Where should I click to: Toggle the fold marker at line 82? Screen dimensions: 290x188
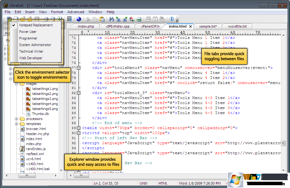tap(79, 93)
